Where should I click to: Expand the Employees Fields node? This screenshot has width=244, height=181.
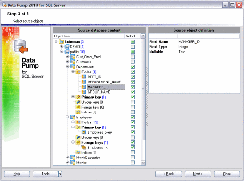pos(73,122)
